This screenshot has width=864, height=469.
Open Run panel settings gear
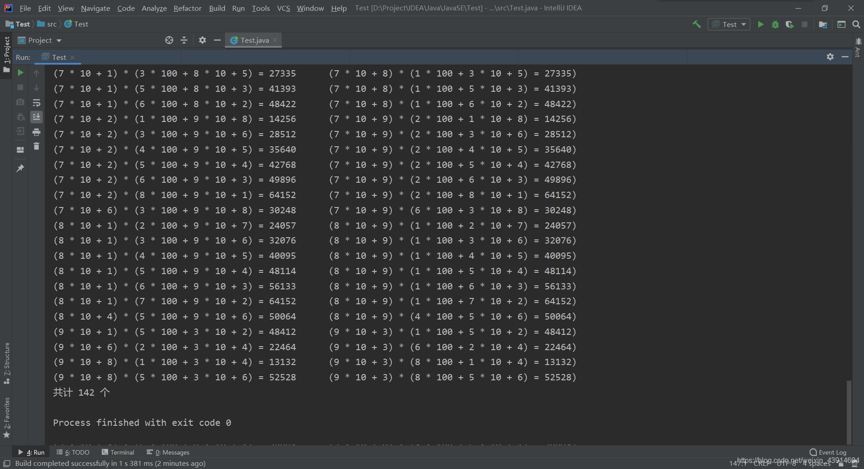click(x=830, y=57)
